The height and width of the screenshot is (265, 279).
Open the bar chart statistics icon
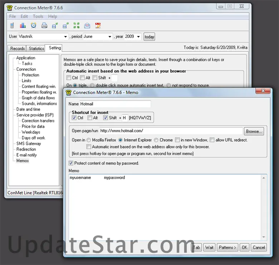23,26
